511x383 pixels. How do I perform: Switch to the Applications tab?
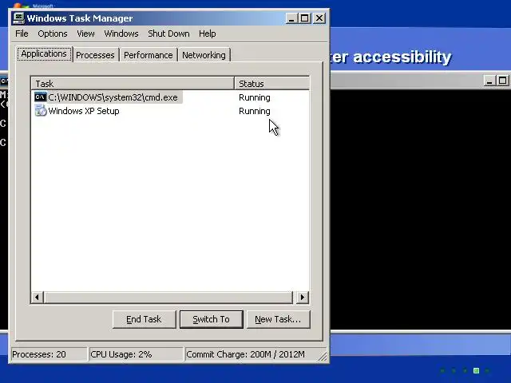(44, 53)
